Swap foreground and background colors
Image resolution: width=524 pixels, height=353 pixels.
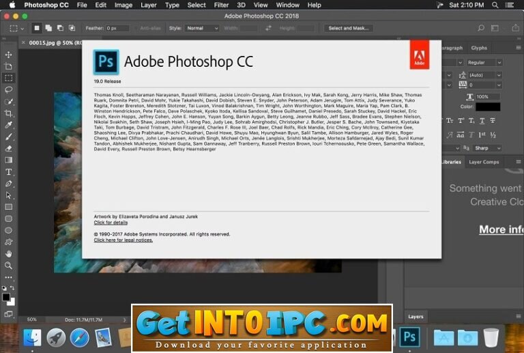[12, 288]
